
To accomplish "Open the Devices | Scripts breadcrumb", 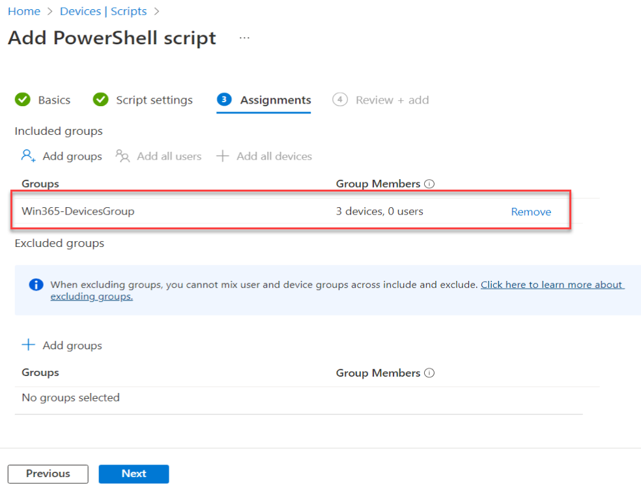I will [x=104, y=12].
